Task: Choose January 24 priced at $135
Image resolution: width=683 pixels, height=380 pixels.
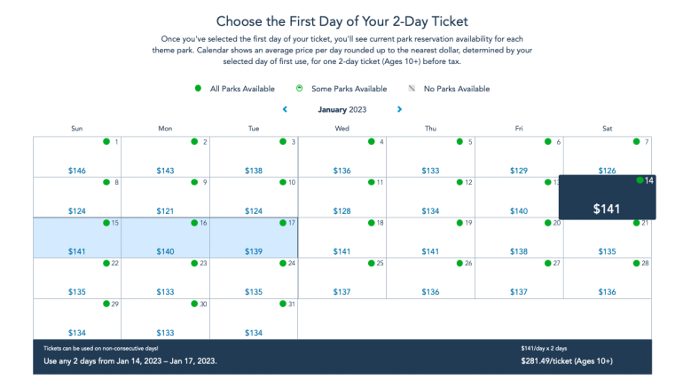Action: pyautogui.click(x=254, y=279)
